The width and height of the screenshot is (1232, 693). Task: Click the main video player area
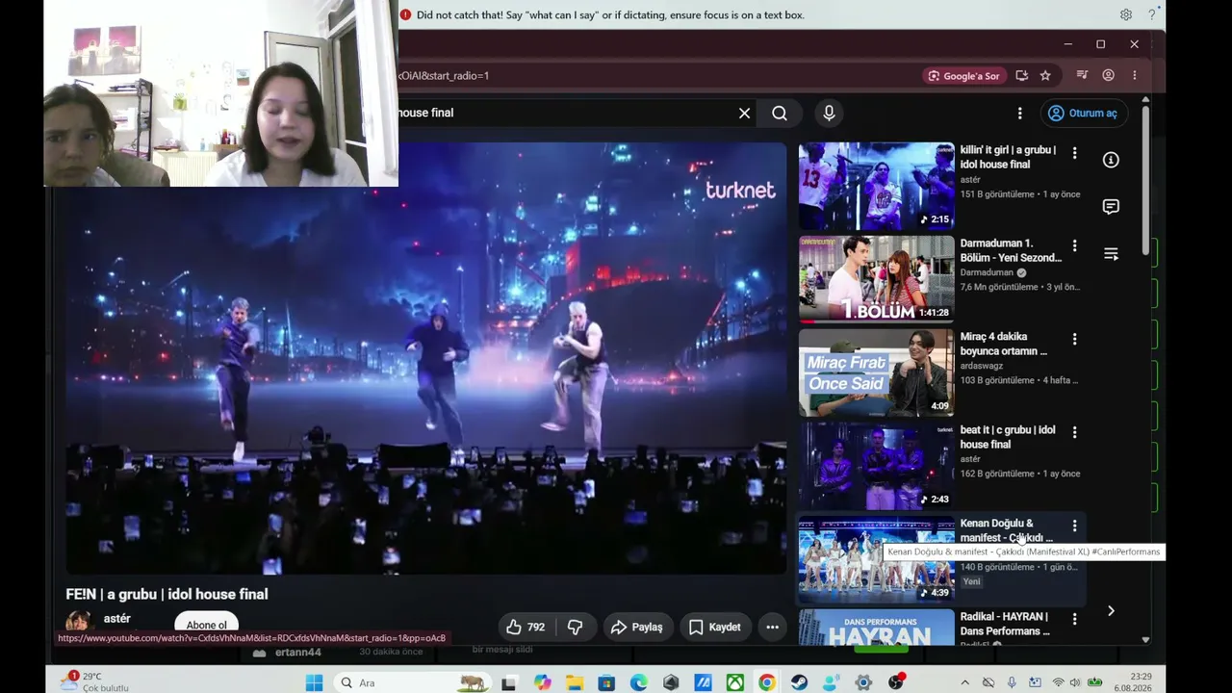pos(425,358)
